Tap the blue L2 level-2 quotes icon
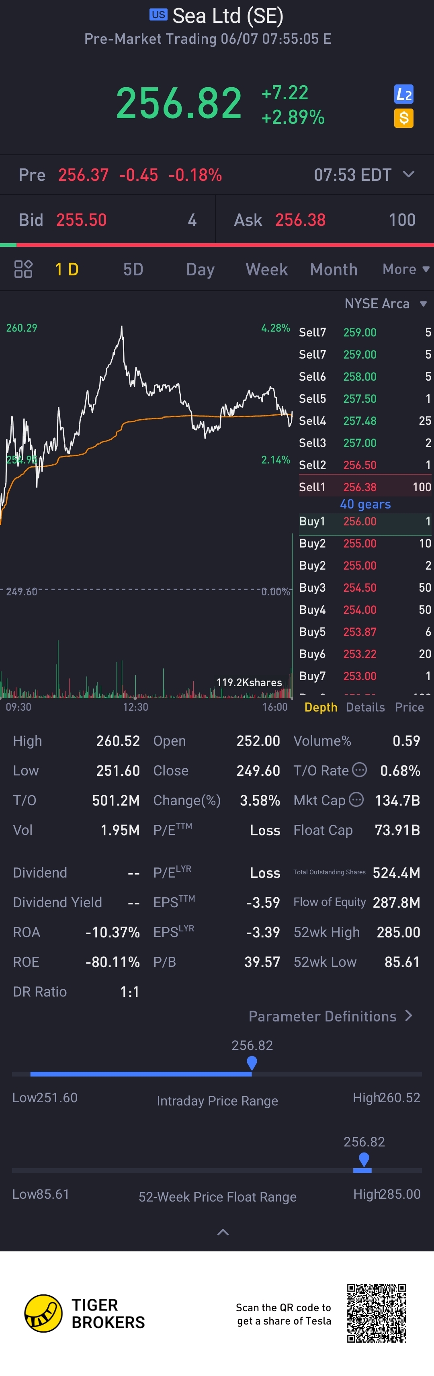Viewport: 434px width, 1376px height. click(403, 94)
